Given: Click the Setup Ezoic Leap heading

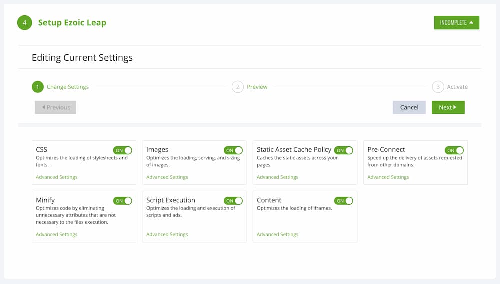Looking at the screenshot, I should click(x=72, y=23).
